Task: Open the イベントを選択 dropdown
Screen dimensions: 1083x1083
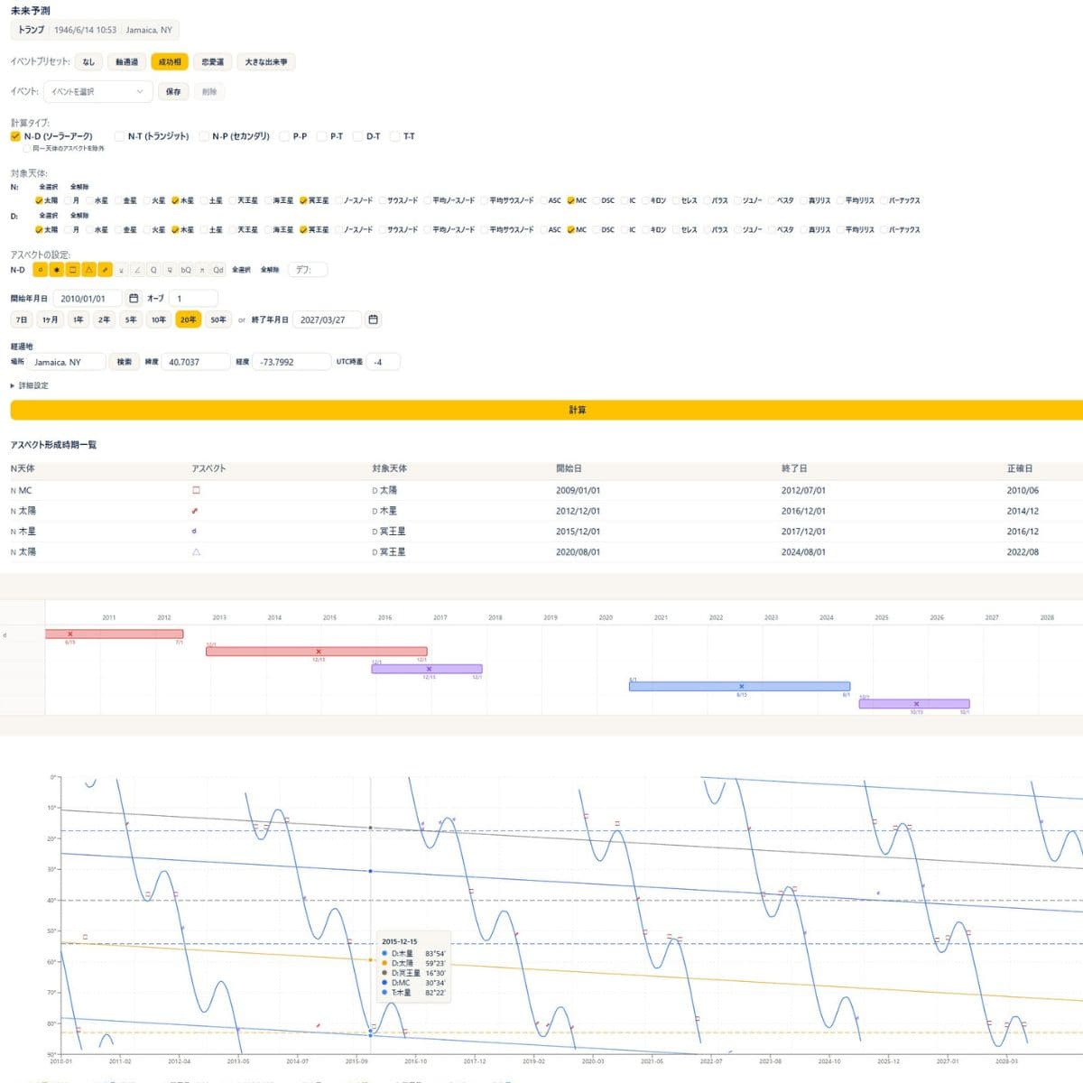Action: coord(97,91)
